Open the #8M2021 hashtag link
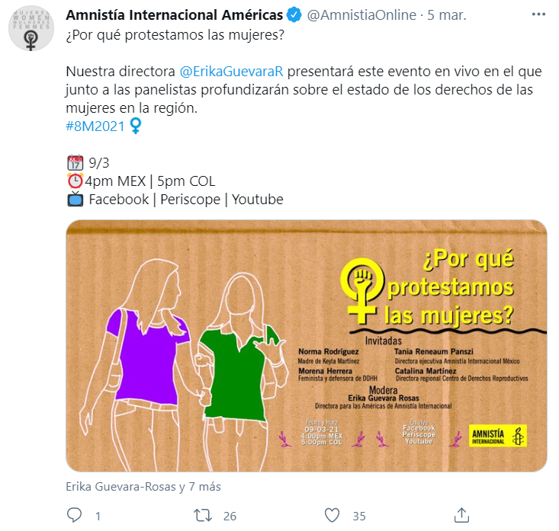 pos(95,126)
